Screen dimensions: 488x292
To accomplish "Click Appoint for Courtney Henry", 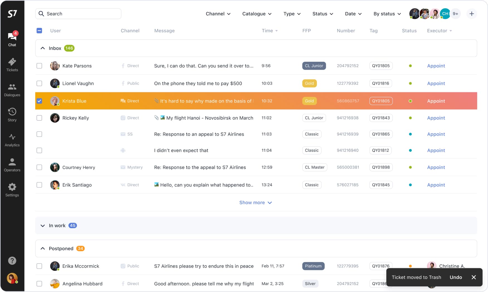I will tap(436, 167).
